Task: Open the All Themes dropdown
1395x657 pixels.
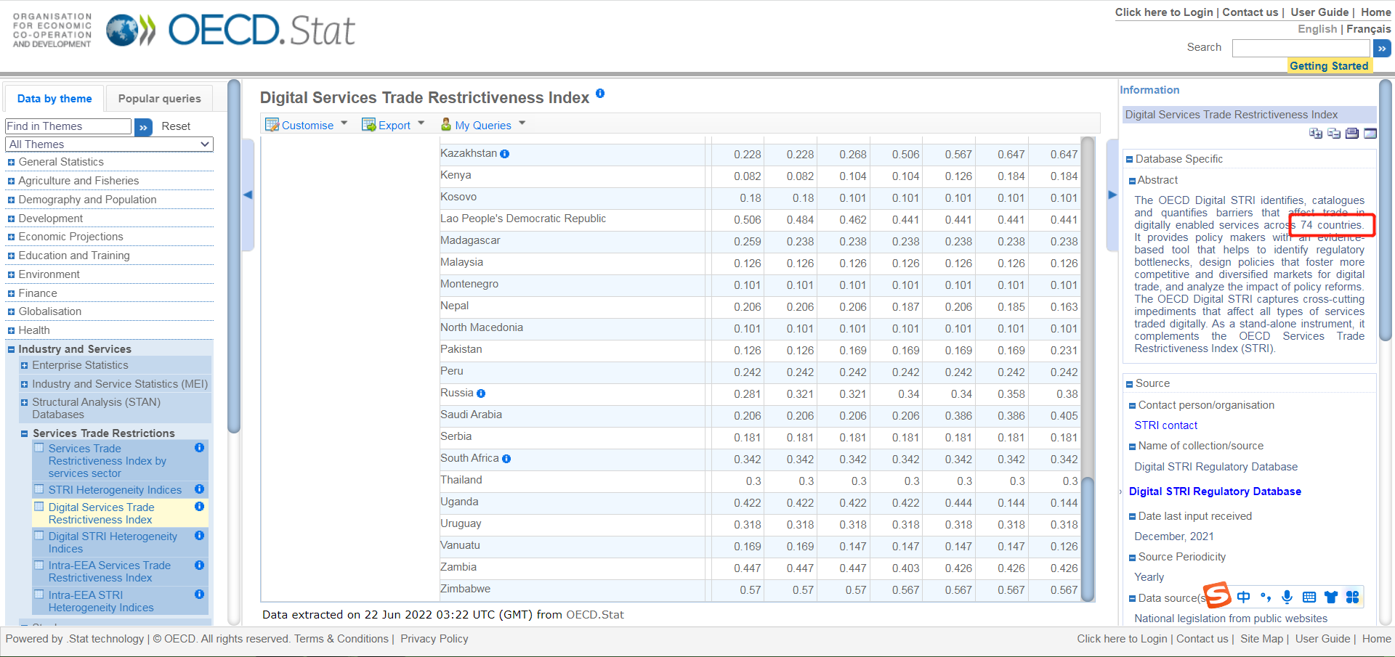Action: pos(109,144)
